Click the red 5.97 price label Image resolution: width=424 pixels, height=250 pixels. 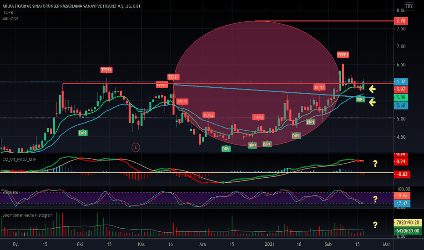[401, 90]
